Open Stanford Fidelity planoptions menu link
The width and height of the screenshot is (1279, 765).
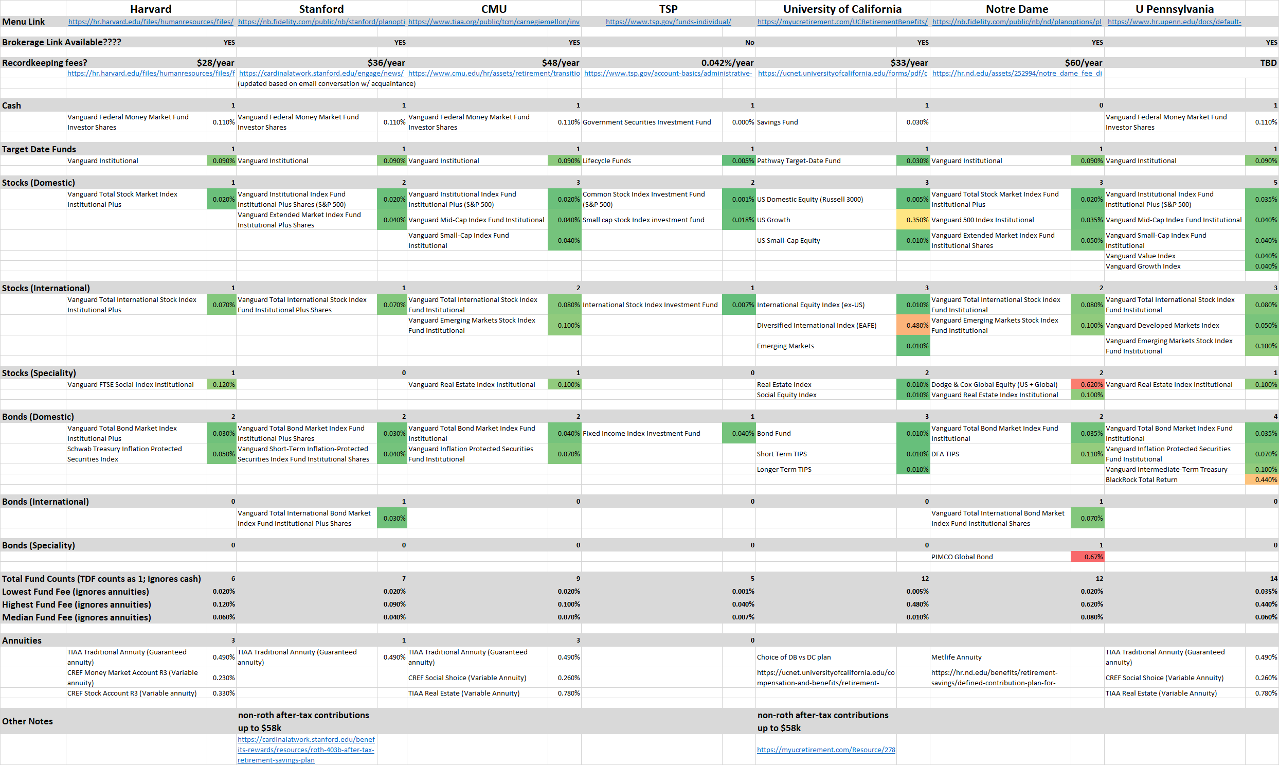pyautogui.click(x=321, y=22)
